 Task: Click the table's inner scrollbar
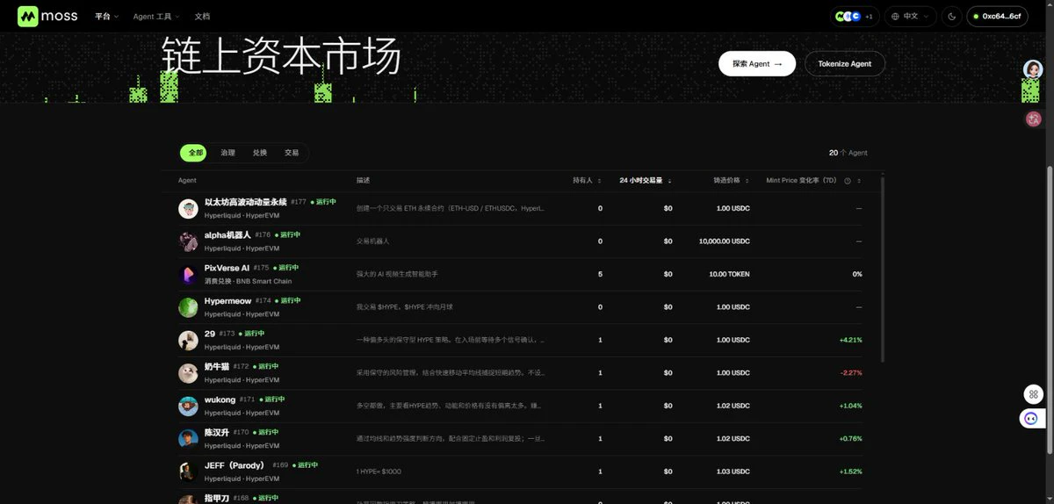click(882, 268)
